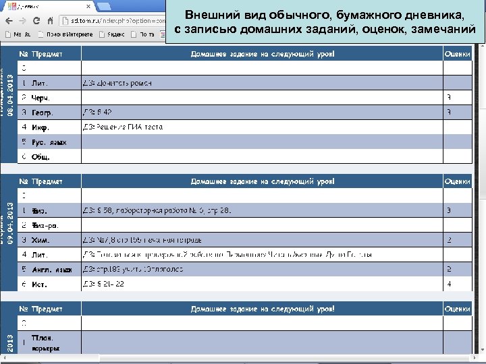Click homework 'ДЗ: Решение ГИА теста'
The height and width of the screenshot is (364, 486).
tap(123, 127)
